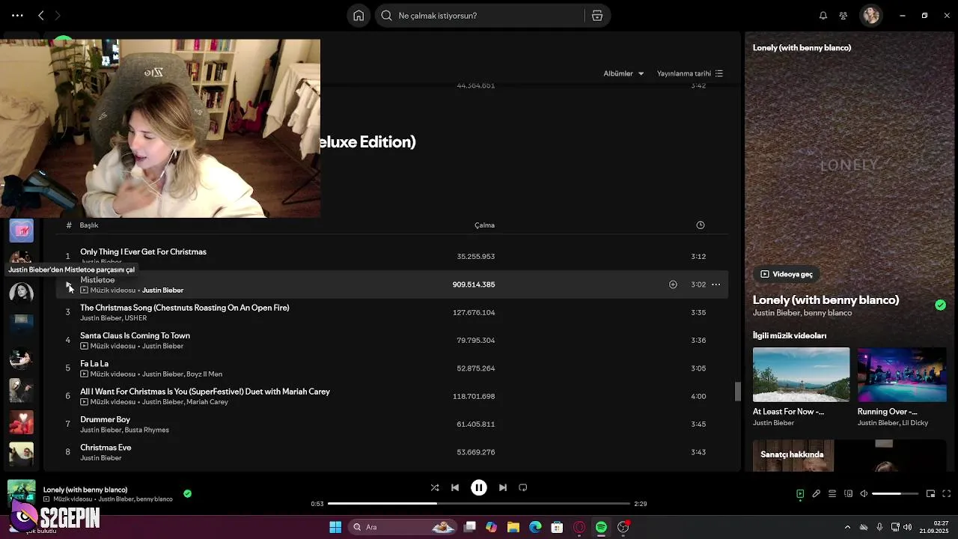Open the play queue
This screenshot has width=958, height=539.
[x=832, y=494]
